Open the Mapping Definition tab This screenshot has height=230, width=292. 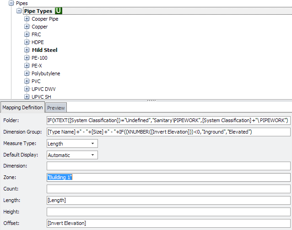coord(22,107)
